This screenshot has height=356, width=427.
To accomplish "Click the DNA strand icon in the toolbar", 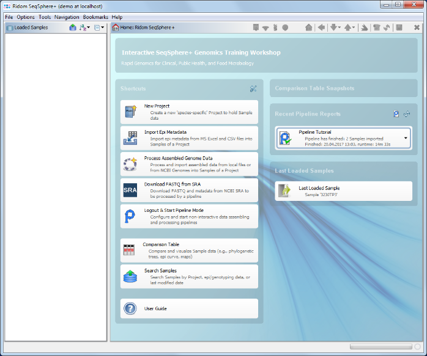I will coord(275,27).
